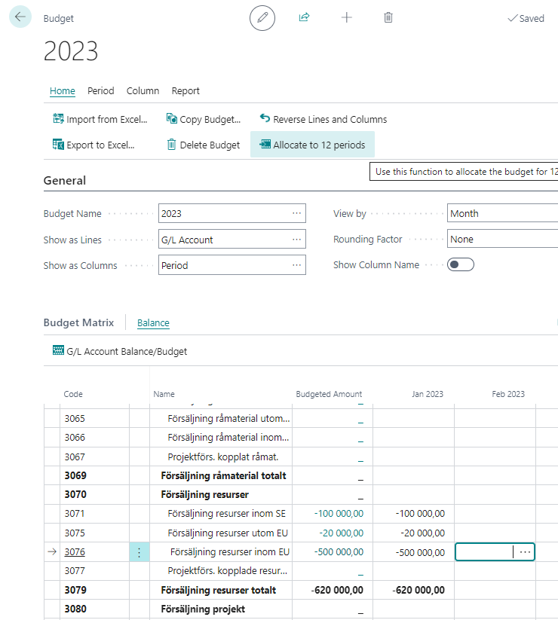This screenshot has height=620, width=558.
Task: Click the Jan 2023 column header
Action: point(428,394)
